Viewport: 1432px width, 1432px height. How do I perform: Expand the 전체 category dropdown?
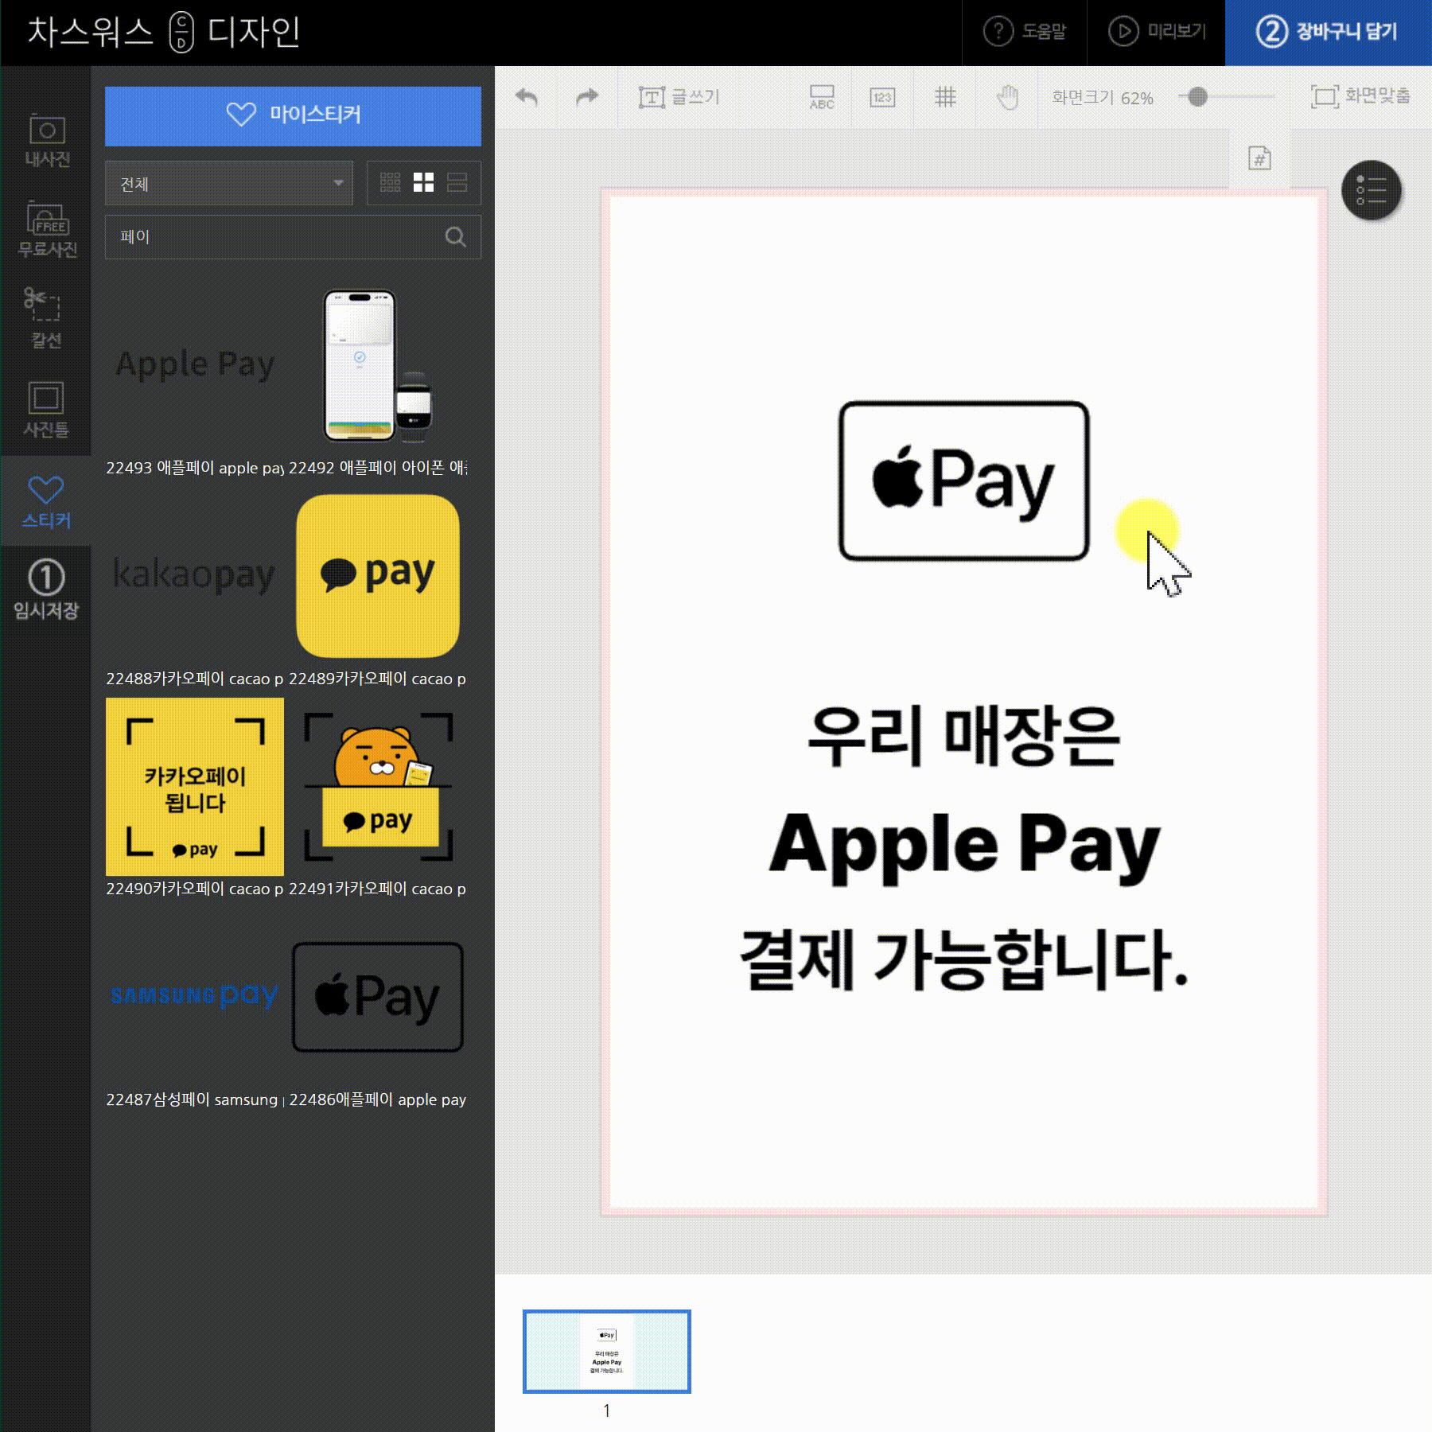(229, 184)
